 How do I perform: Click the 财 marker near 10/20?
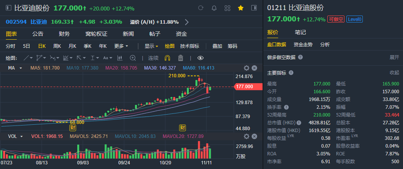[183, 127]
